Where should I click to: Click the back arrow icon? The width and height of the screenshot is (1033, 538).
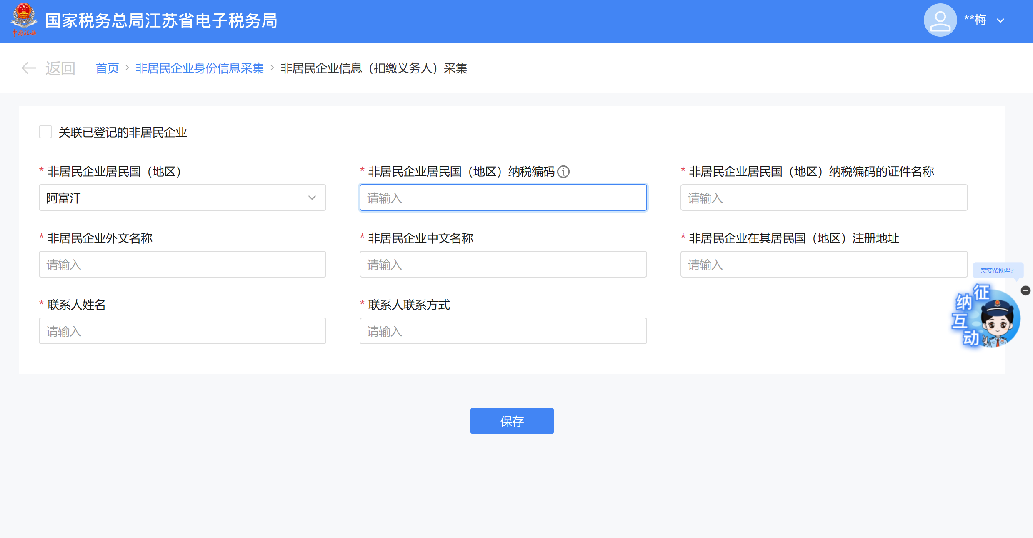[x=28, y=68]
